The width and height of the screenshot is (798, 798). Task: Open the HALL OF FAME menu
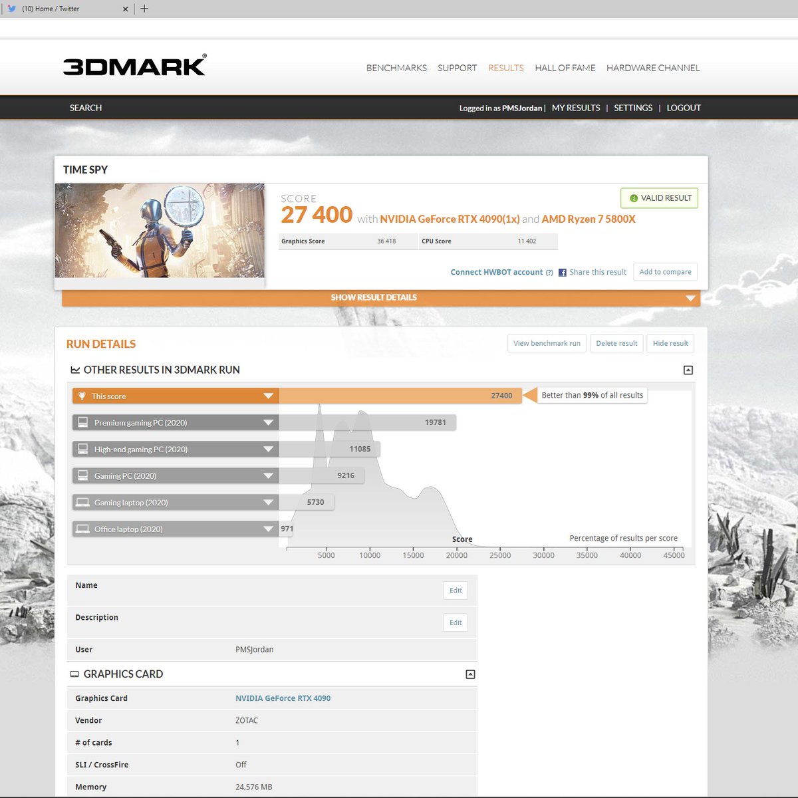pyautogui.click(x=565, y=68)
